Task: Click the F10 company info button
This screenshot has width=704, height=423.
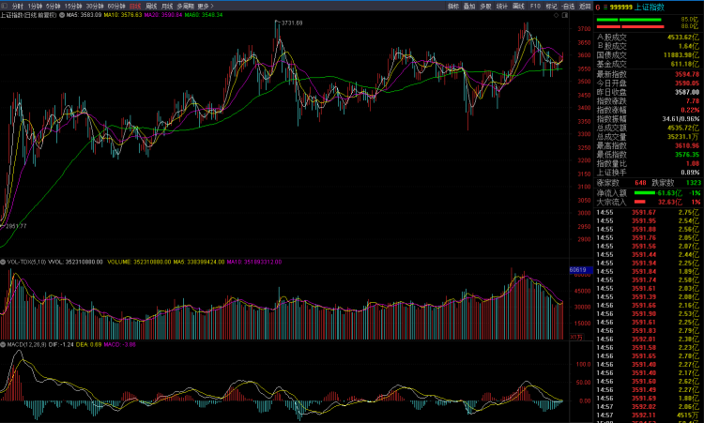Action: 535,7
